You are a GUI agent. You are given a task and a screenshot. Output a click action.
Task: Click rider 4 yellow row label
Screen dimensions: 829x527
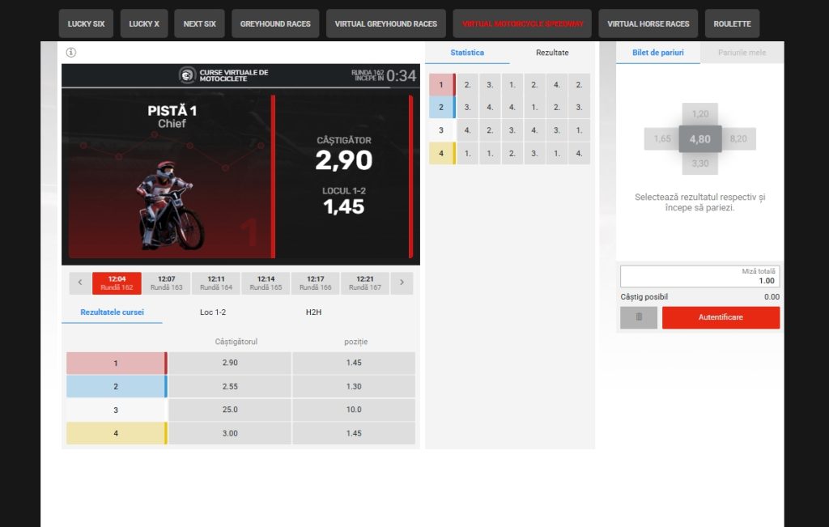pyautogui.click(x=117, y=433)
